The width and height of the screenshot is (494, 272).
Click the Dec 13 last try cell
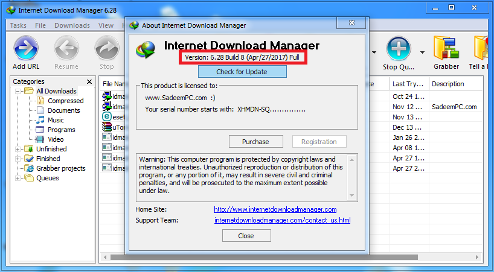point(409,127)
